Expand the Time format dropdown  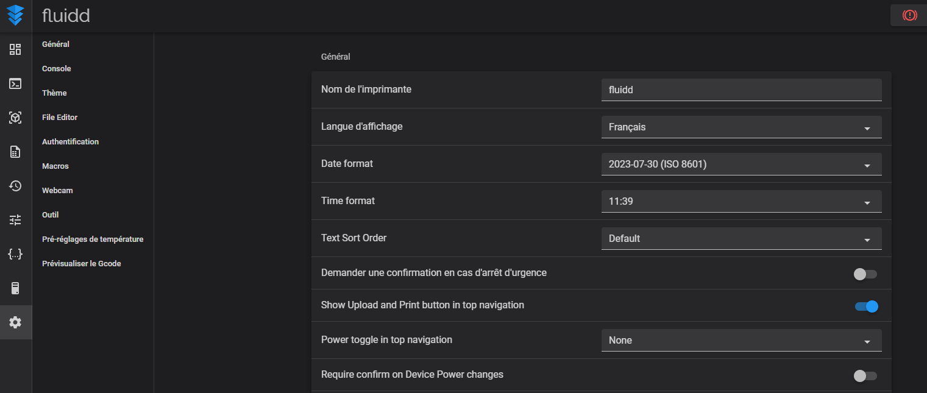pos(741,202)
